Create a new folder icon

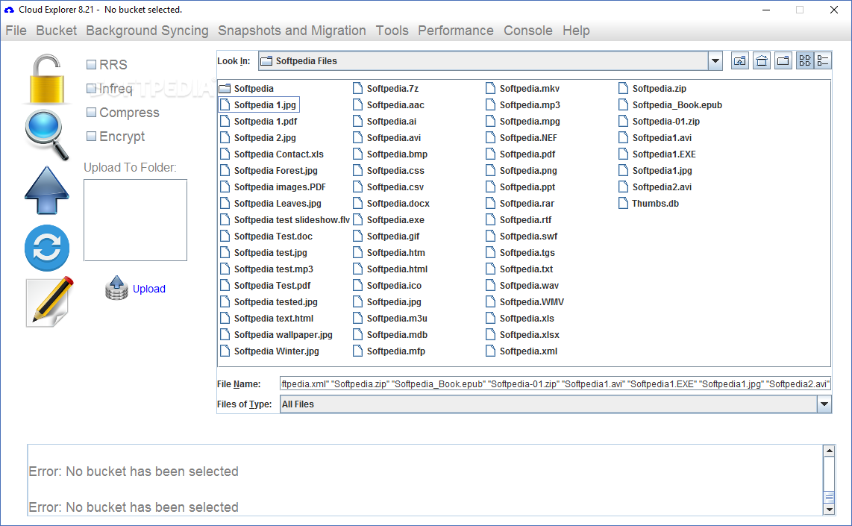pos(783,61)
